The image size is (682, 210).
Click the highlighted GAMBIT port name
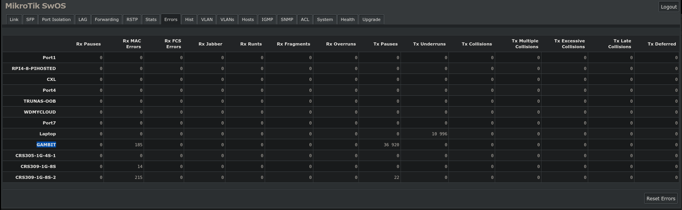46,145
